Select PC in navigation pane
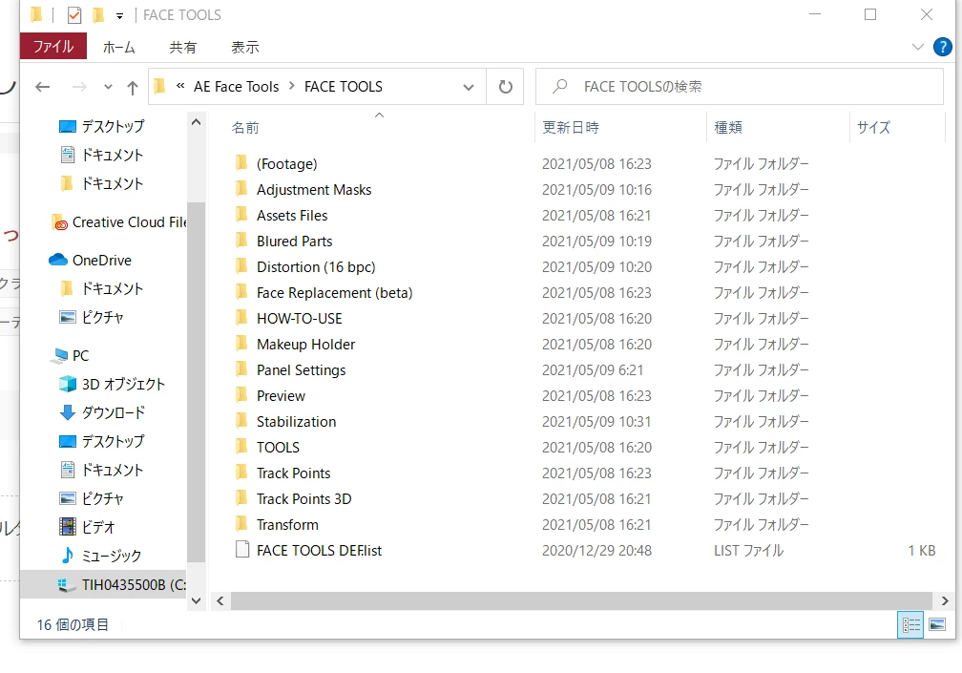 (x=72, y=356)
